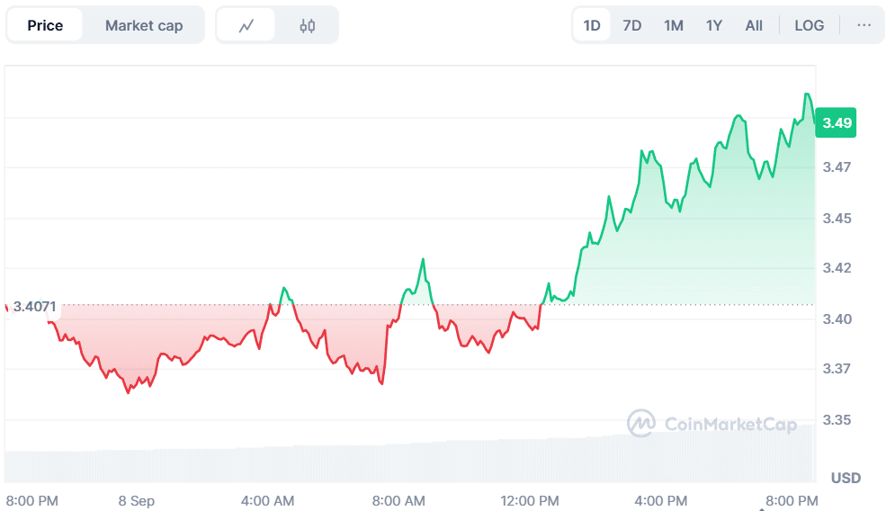Click the USD currency label
The width and height of the screenshot is (886, 511).
846,478
